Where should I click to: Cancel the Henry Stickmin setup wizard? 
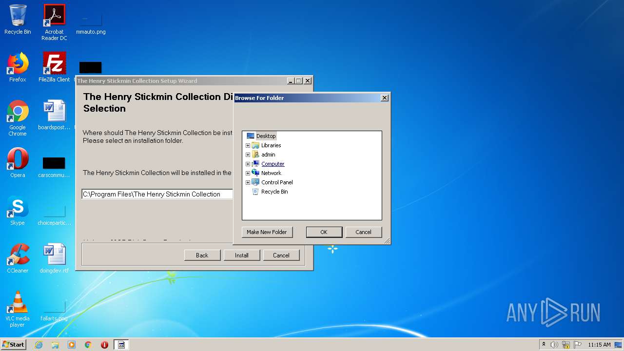click(x=281, y=255)
